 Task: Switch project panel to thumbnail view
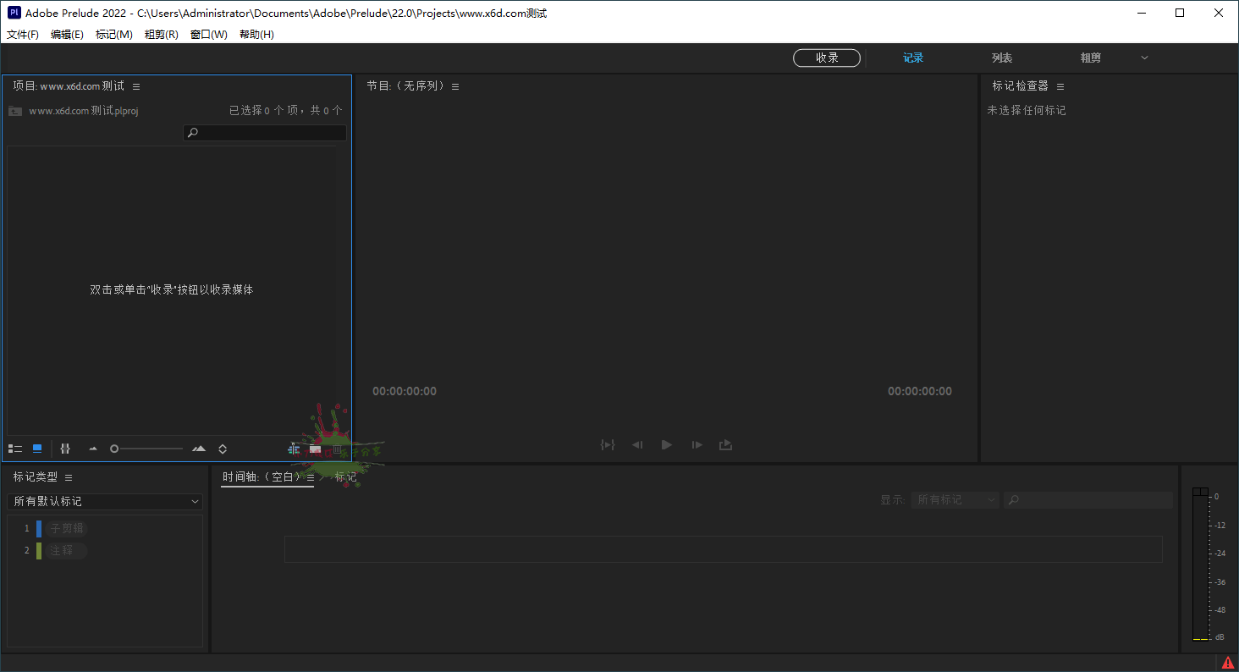pos(36,449)
